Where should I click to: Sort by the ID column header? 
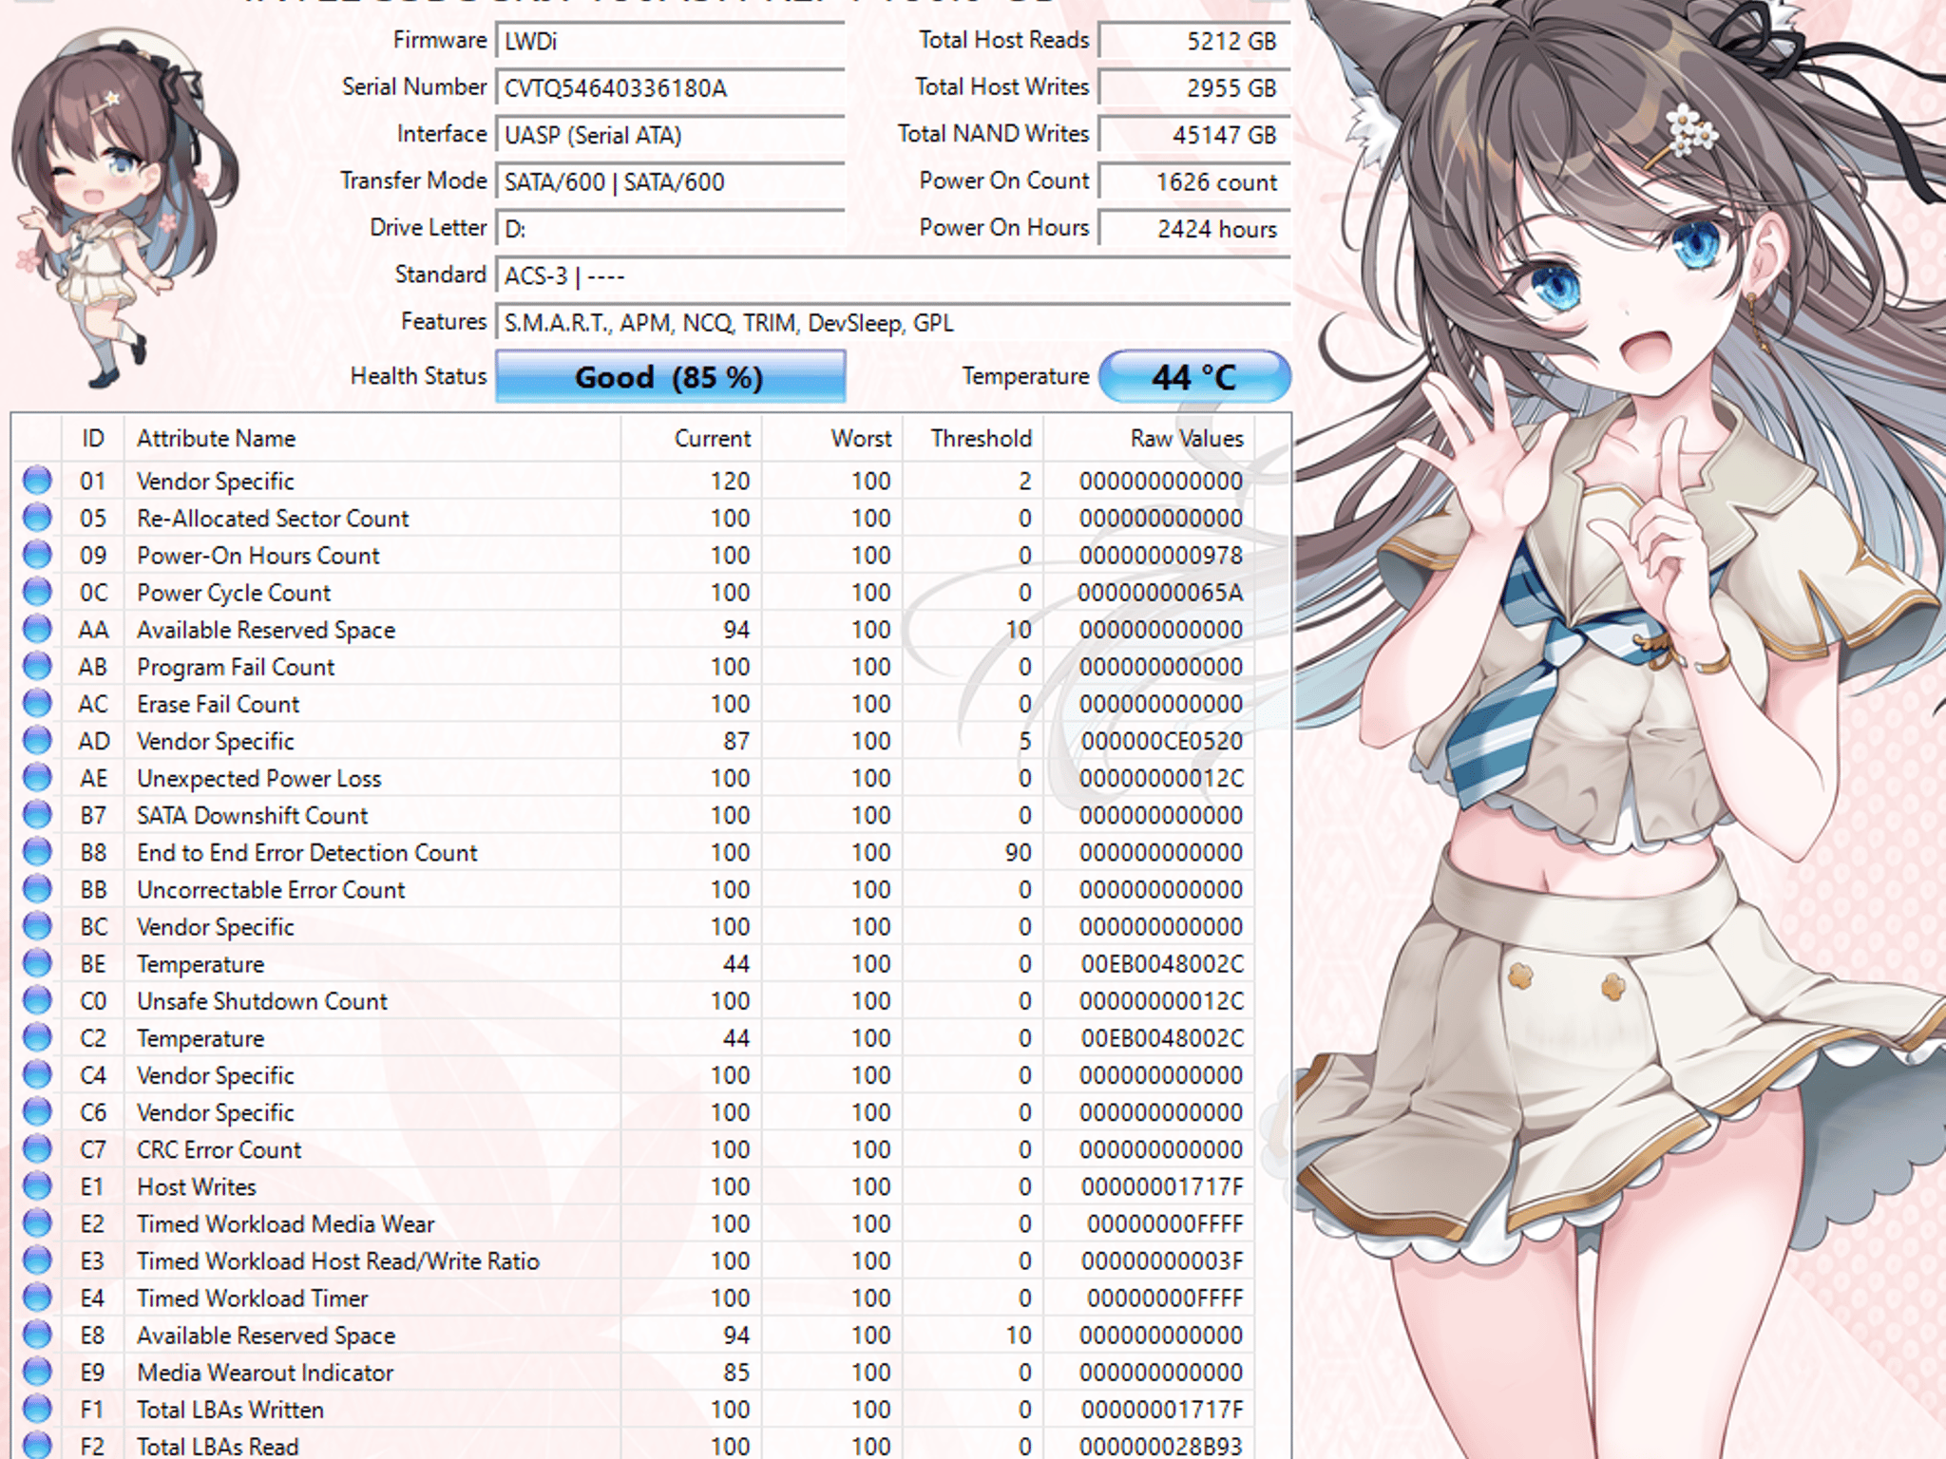click(92, 438)
